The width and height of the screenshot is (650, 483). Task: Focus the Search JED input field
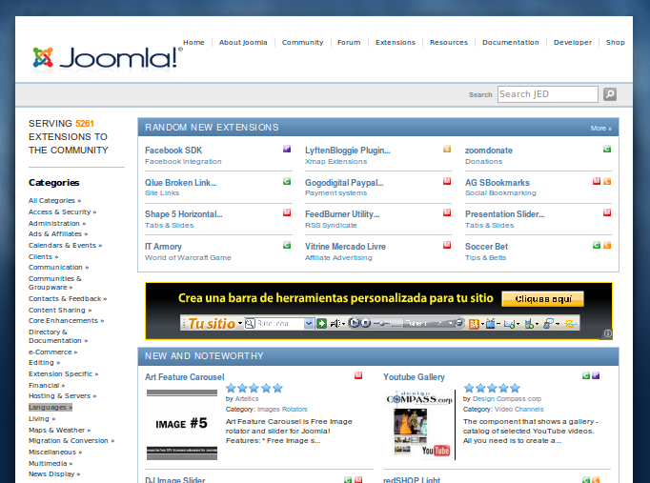coord(548,94)
